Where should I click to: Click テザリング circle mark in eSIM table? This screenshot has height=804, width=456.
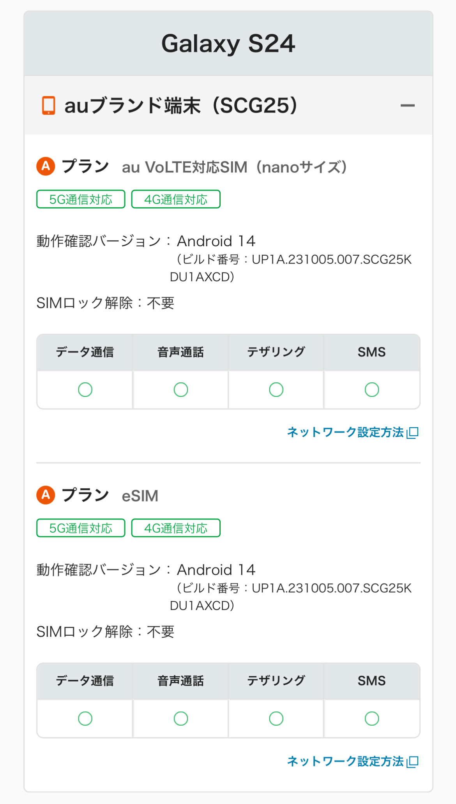click(276, 718)
